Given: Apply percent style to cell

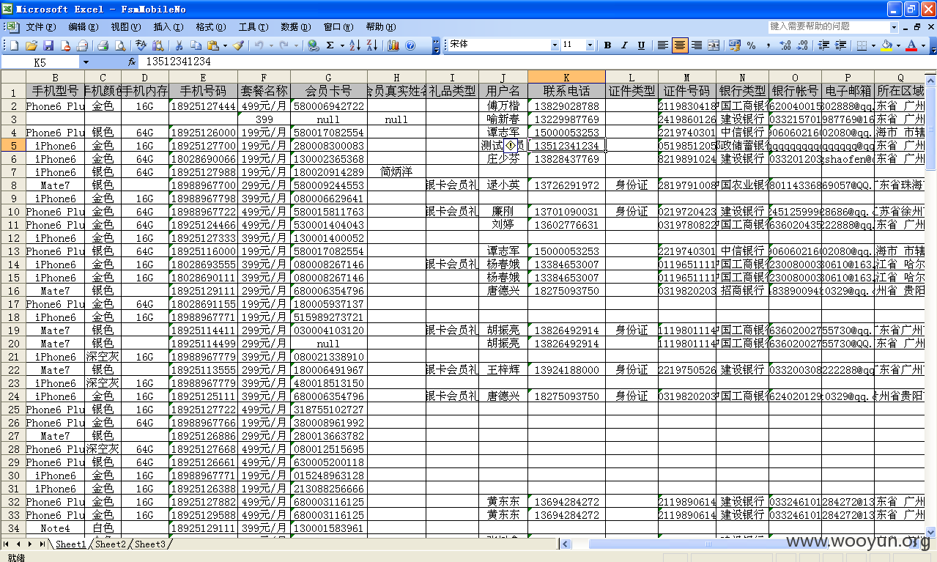Looking at the screenshot, I should tap(752, 45).
